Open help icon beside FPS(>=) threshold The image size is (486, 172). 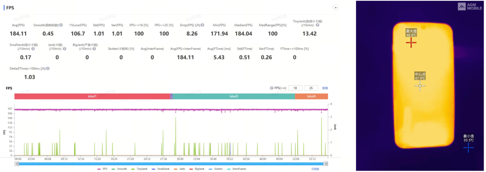[x=271, y=88]
